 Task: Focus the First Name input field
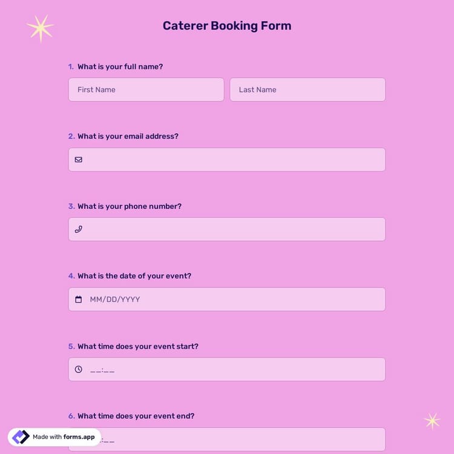pyautogui.click(x=146, y=90)
